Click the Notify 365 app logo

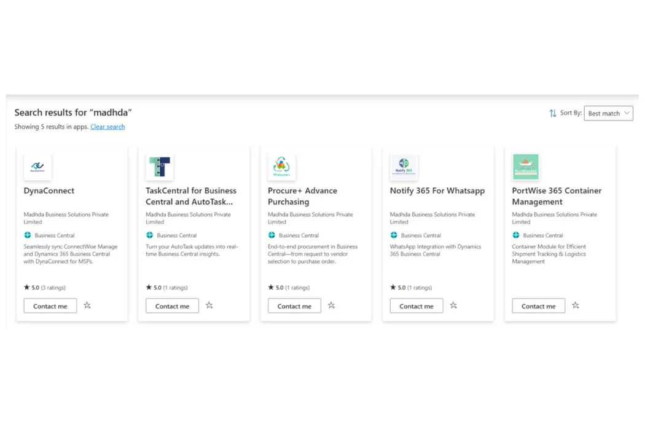[x=404, y=167]
